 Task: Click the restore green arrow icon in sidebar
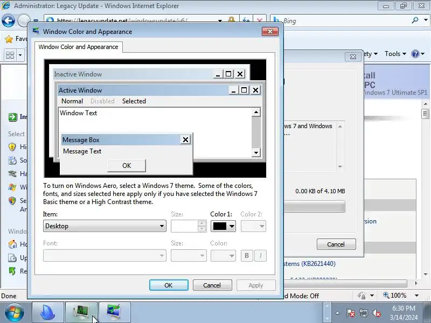(x=12, y=271)
